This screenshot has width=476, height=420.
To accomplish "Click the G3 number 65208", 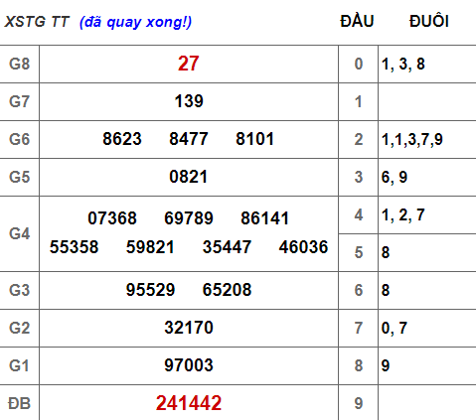I will tap(227, 290).
